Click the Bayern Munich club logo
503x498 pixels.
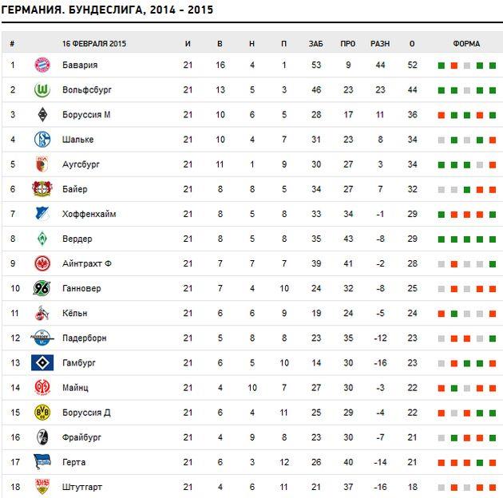pos(42,65)
